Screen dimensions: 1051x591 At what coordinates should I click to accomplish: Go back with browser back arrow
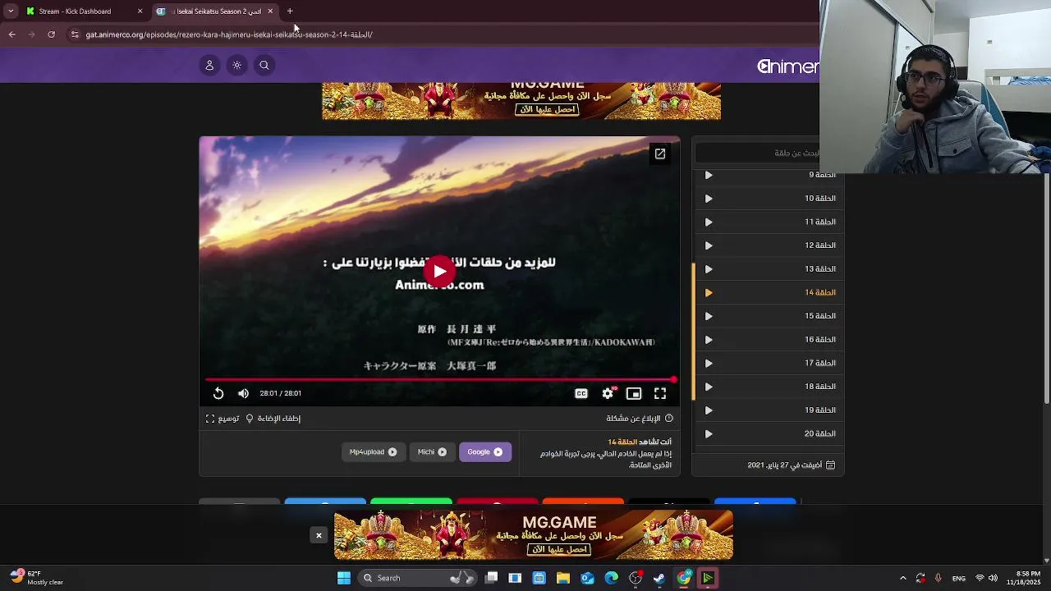11,34
